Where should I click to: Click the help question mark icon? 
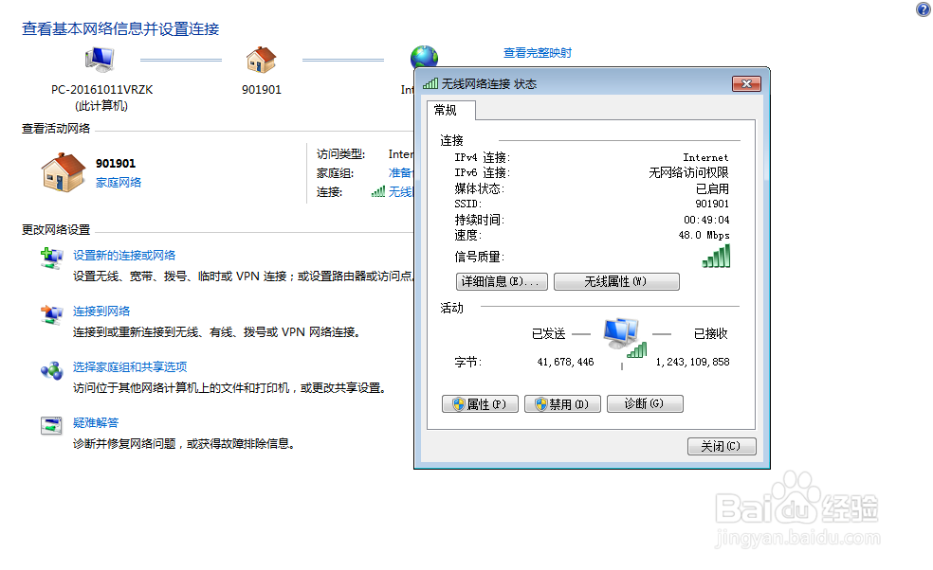point(922,9)
